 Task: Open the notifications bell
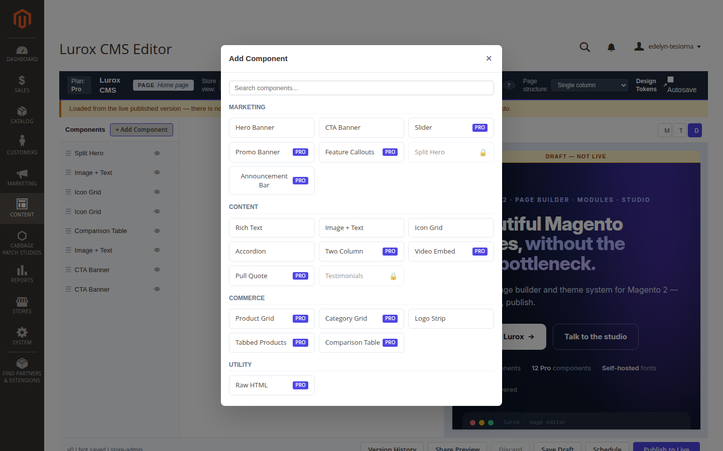coord(611,47)
